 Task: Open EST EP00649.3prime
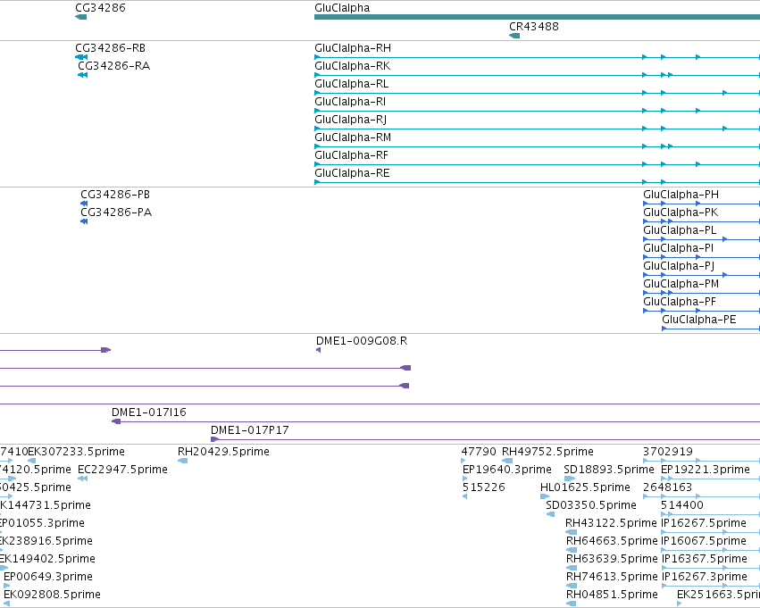(x=48, y=577)
